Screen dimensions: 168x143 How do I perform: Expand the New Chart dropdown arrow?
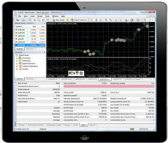click(20, 20)
